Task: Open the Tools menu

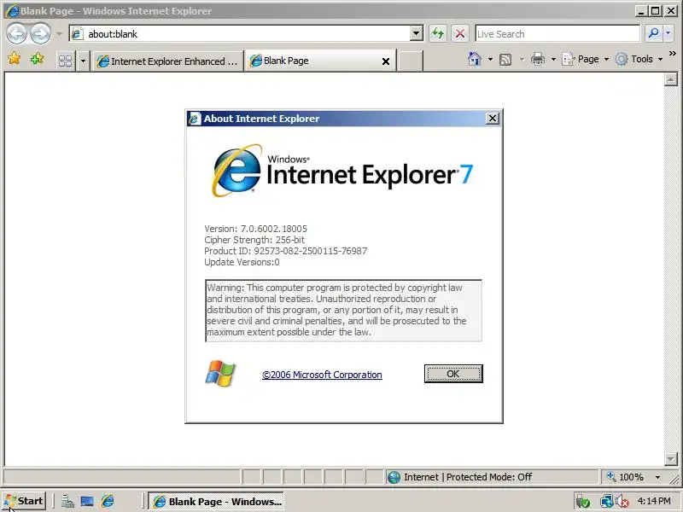Action: [x=639, y=59]
